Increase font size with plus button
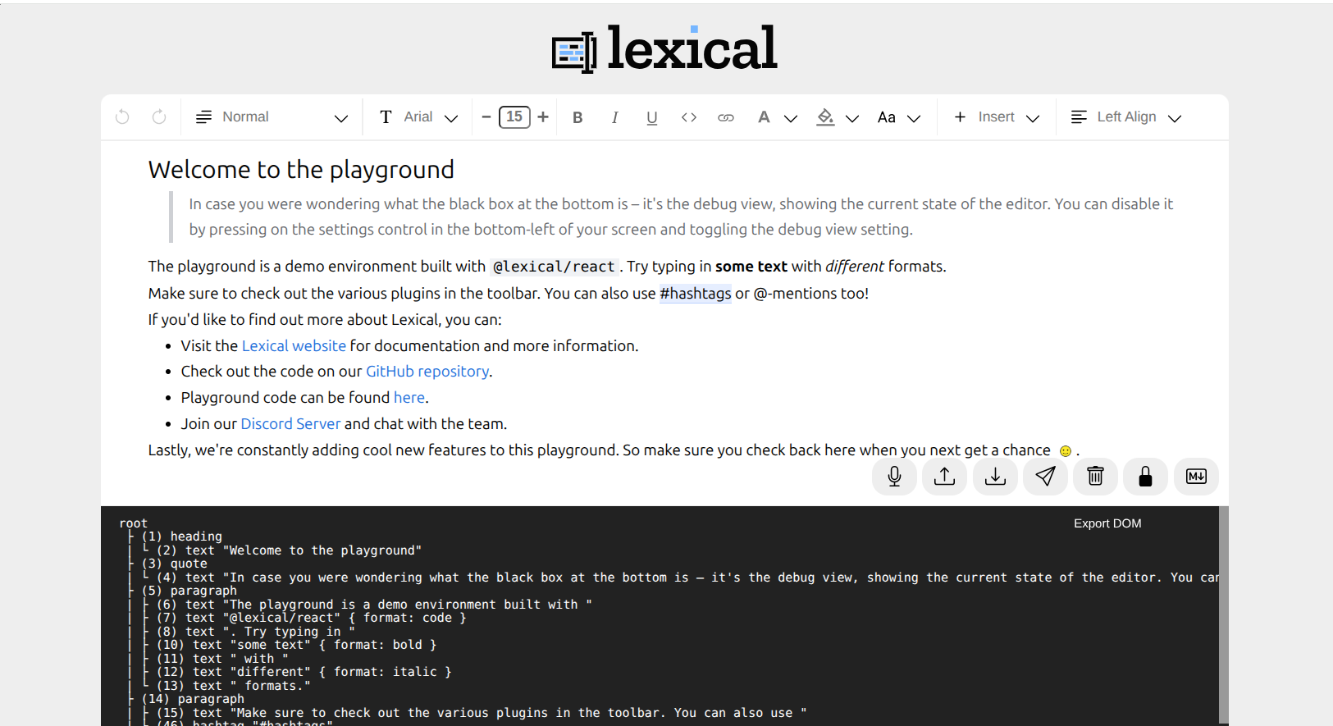Image resolution: width=1333 pixels, height=726 pixels. click(543, 117)
